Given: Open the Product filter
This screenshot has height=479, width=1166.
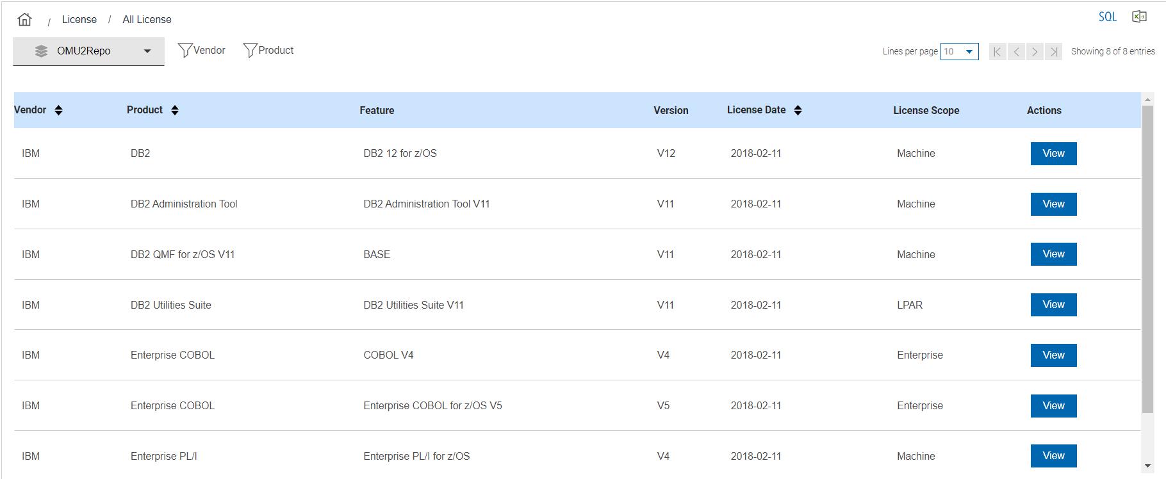Looking at the screenshot, I should pyautogui.click(x=268, y=51).
